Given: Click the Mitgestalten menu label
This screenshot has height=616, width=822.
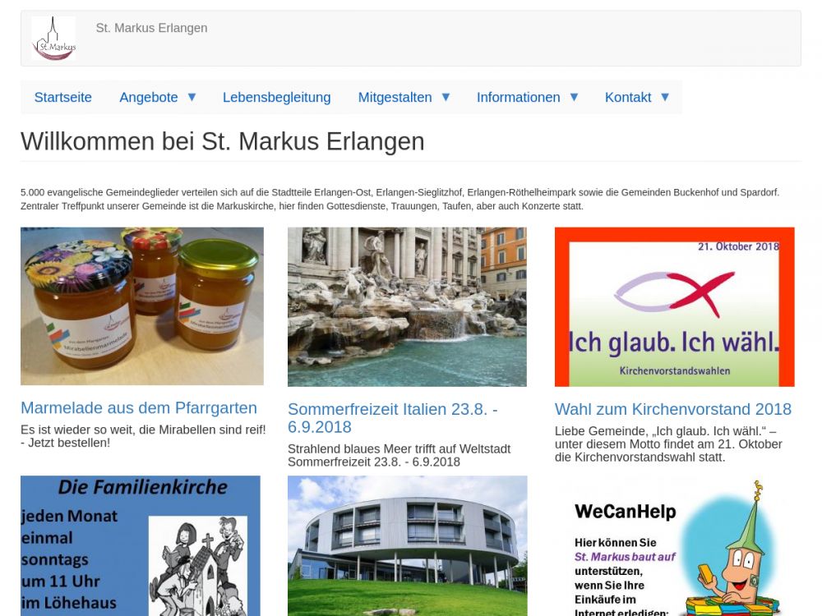Looking at the screenshot, I should pyautogui.click(x=395, y=97).
